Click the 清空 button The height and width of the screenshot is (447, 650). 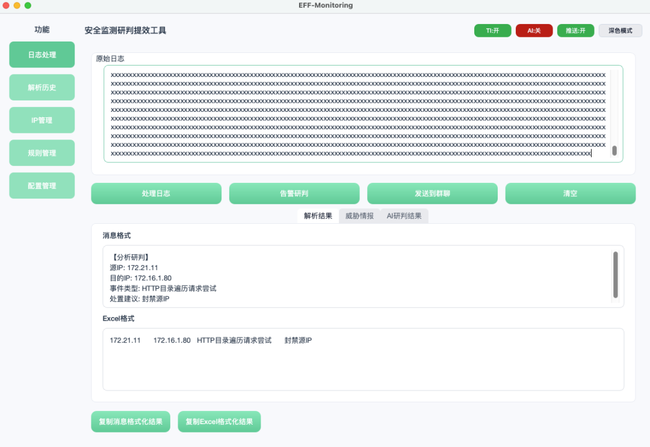pyautogui.click(x=571, y=194)
